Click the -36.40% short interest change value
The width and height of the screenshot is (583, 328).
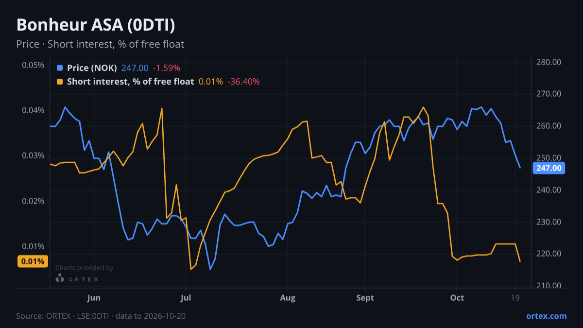(243, 82)
